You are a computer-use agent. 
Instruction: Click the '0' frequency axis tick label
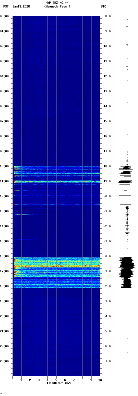12,380
